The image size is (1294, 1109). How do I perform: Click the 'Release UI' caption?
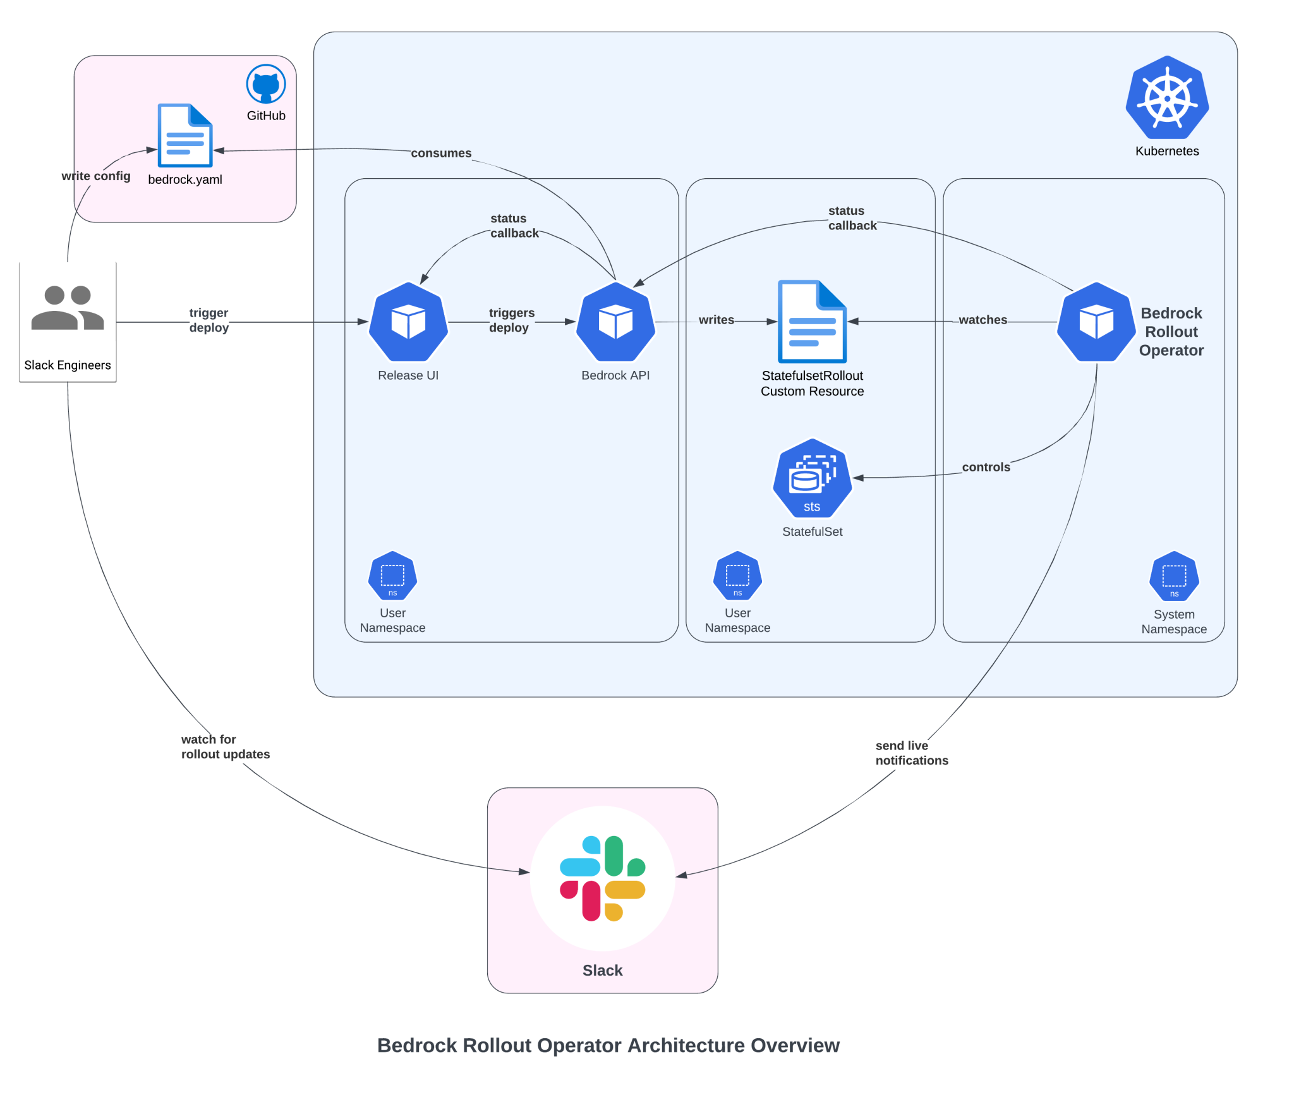tap(408, 375)
